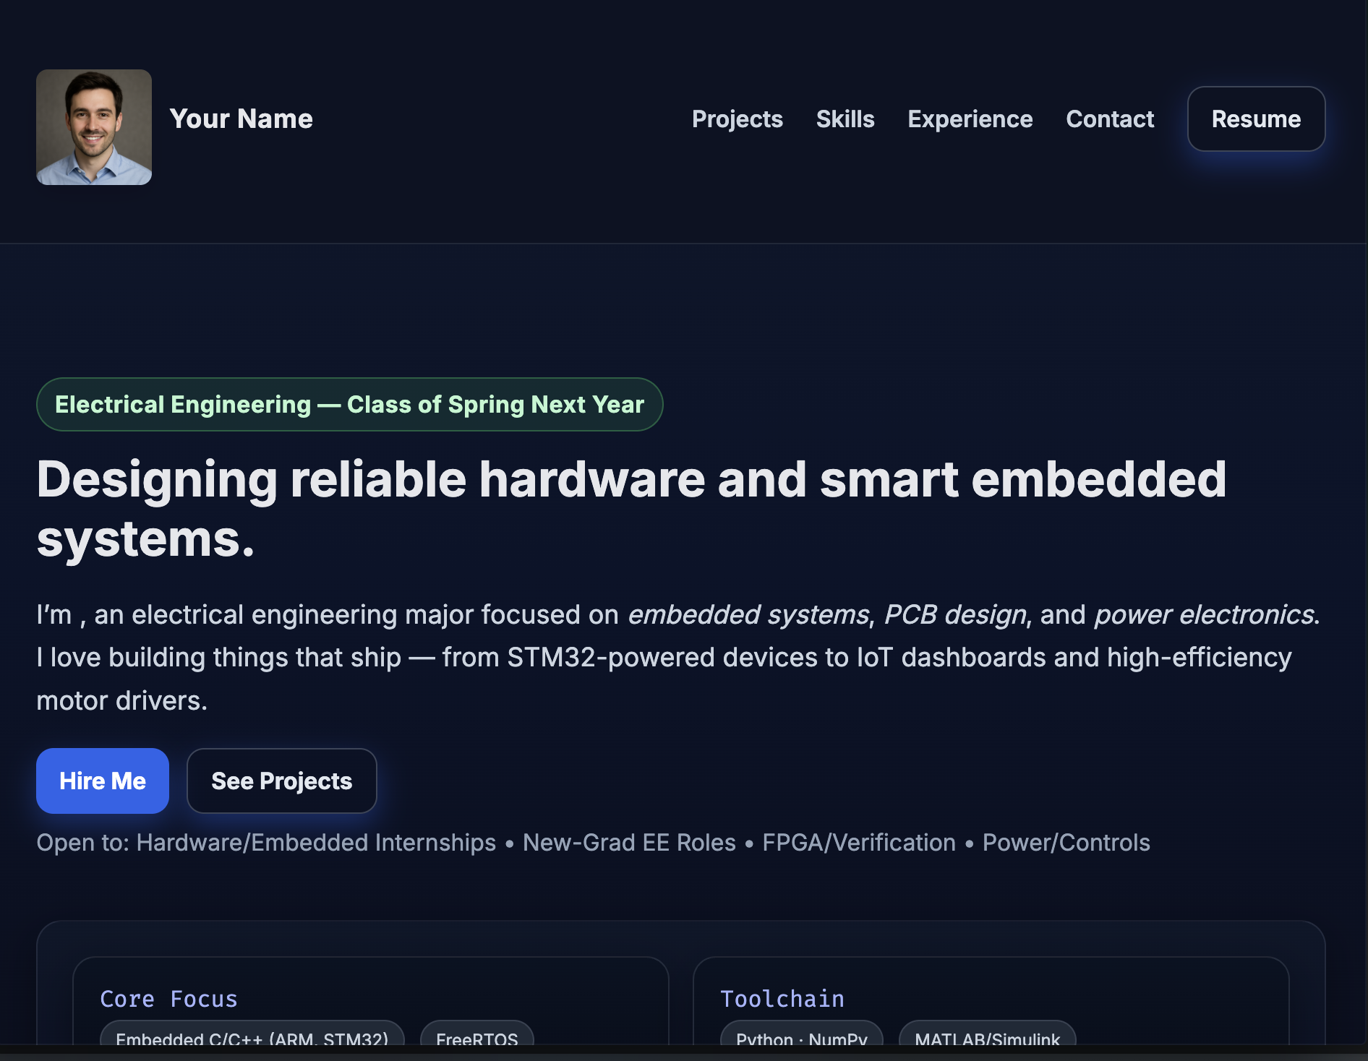The image size is (1368, 1061).
Task: Click the 'Your Name' site title
Action: (241, 119)
